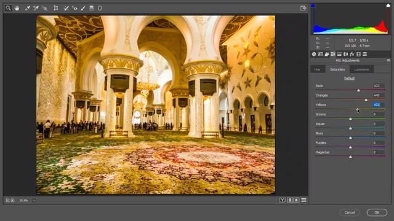Open the HSL Adjustments panel menu

click(x=388, y=60)
